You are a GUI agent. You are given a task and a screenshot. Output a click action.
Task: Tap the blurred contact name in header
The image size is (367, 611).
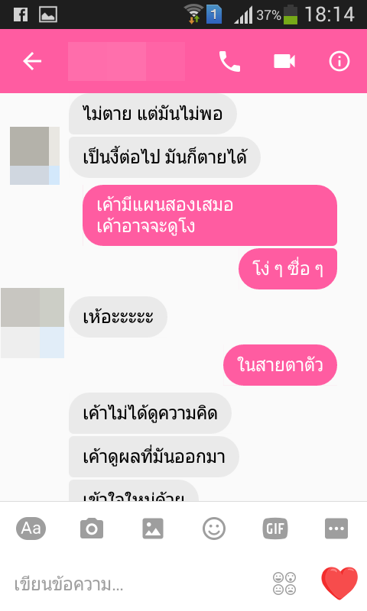coord(126,62)
